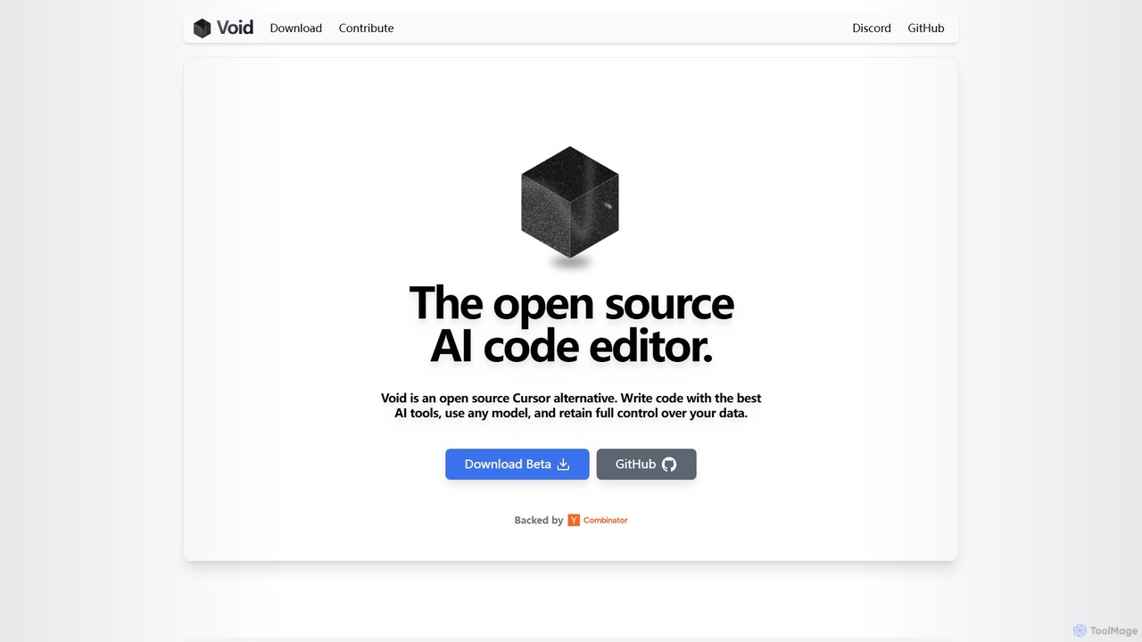This screenshot has height=642, width=1142.
Task: Click the Y Combinator orange logo icon
Action: (x=574, y=520)
